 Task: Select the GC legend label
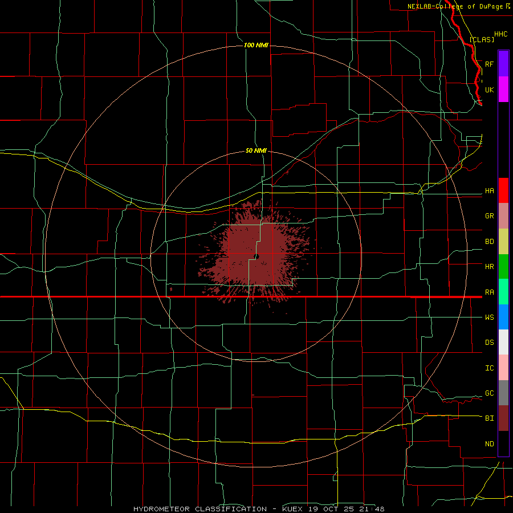click(x=489, y=393)
